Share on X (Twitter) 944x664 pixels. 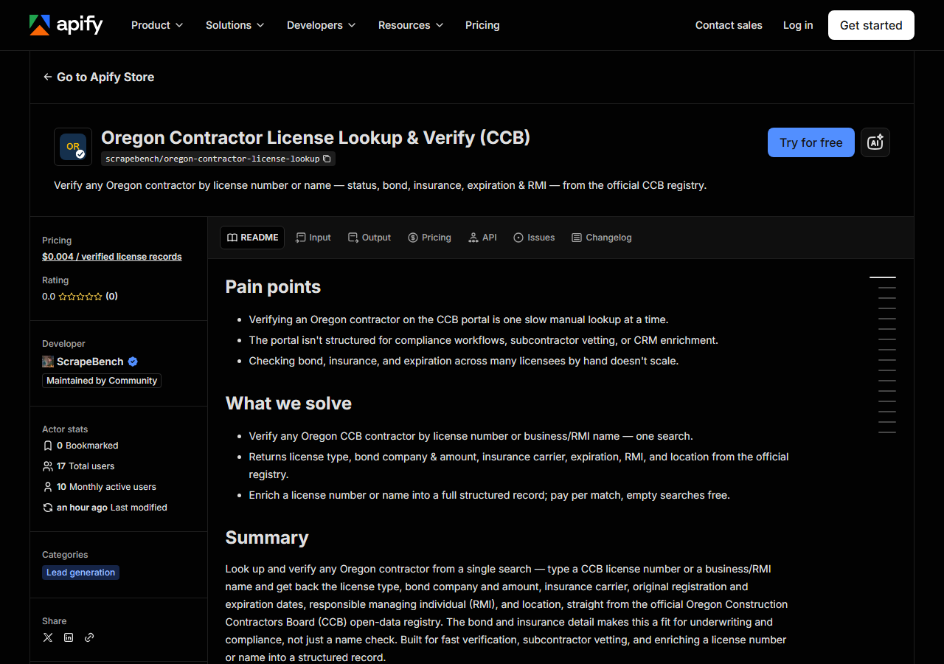[48, 637]
